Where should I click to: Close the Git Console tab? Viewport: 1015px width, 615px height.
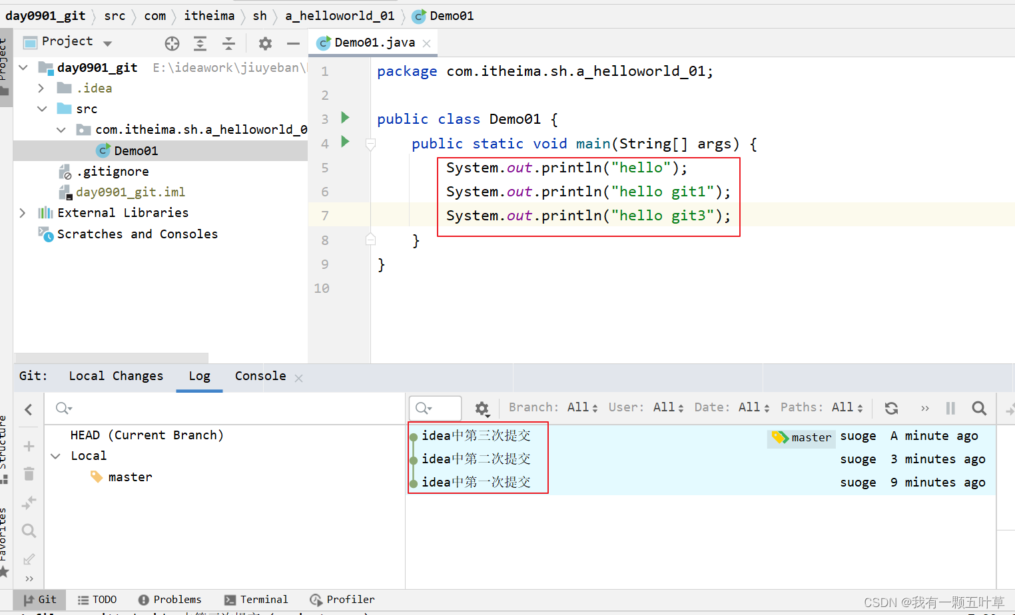298,378
